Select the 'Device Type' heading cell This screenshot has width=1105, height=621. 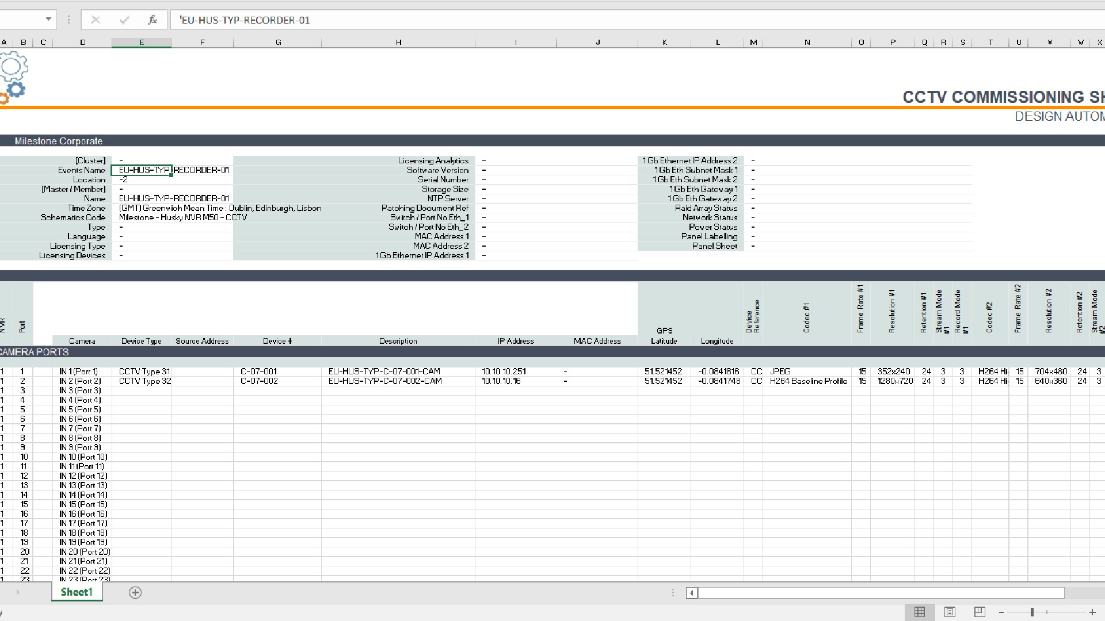142,341
